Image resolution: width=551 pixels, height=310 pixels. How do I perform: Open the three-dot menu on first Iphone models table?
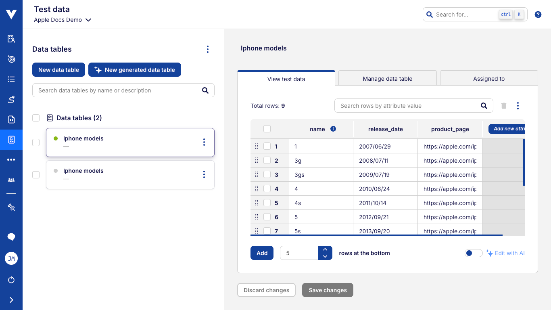pyautogui.click(x=204, y=142)
